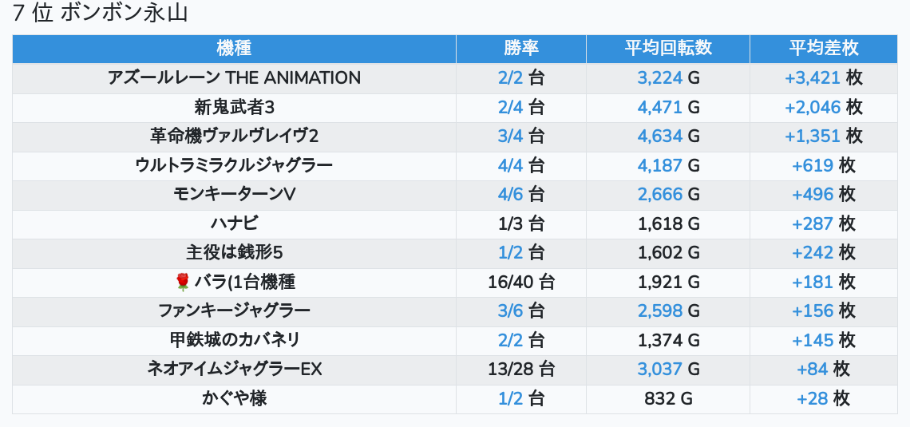Open the +28 difference link for かぐや様
This screenshot has width=910, height=427.
(x=813, y=398)
